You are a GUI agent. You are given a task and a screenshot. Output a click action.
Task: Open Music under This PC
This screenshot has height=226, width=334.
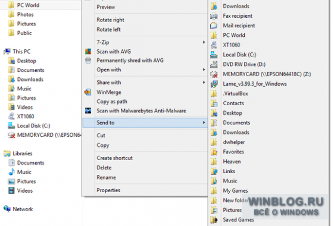tap(24, 89)
